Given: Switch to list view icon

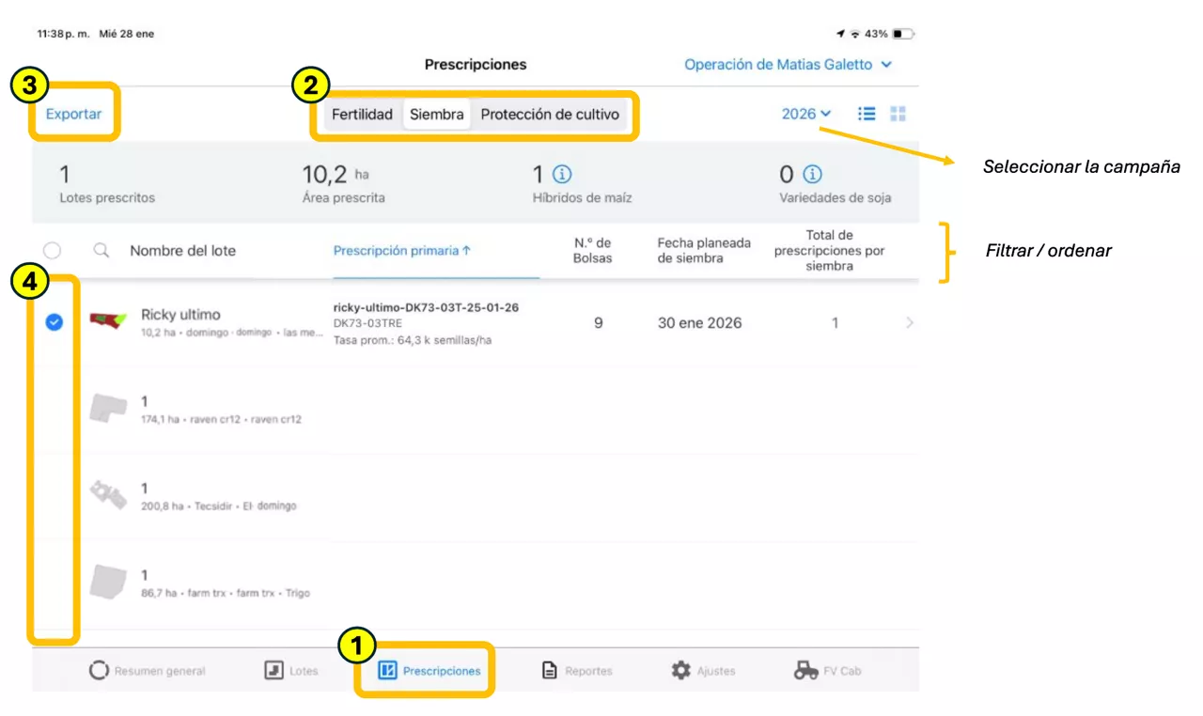Looking at the screenshot, I should (x=867, y=114).
